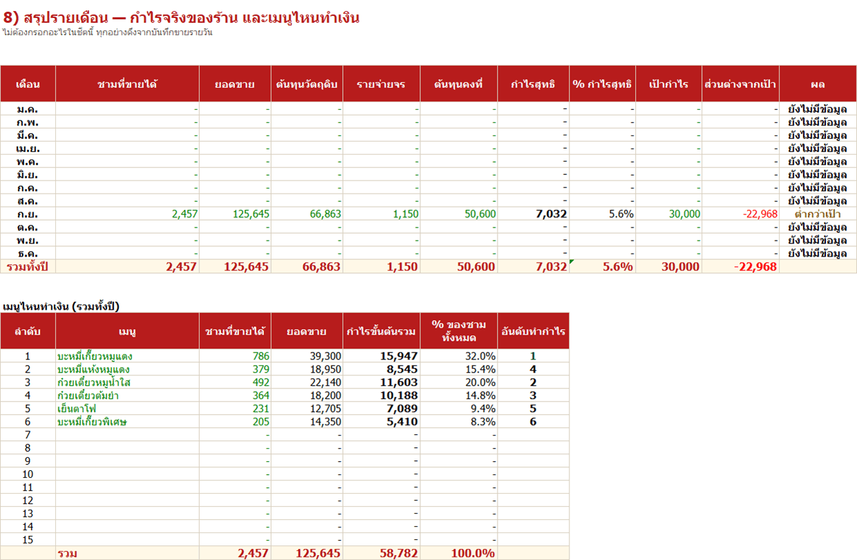Select the ก.ย. ingredient cost cell 66,863
The height and width of the screenshot is (560, 857).
[x=307, y=214]
